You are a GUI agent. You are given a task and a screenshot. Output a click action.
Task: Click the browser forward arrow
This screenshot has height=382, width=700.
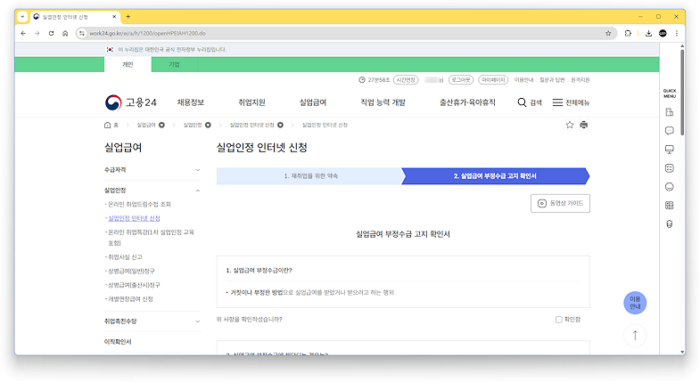pyautogui.click(x=37, y=34)
